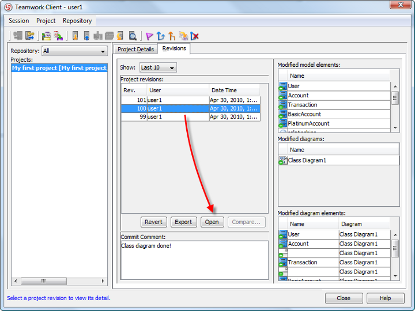Click the icon beside User in Modified diagram elements
The image size is (415, 311).
coord(283,234)
